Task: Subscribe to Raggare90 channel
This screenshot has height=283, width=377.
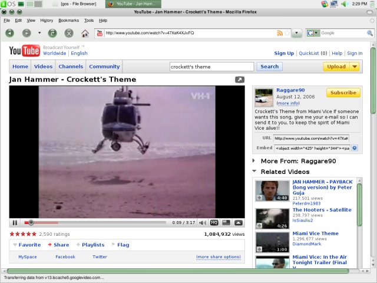Action: pos(343,93)
